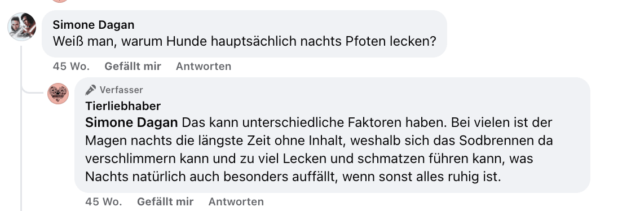Click the bold Simone Dagan mention in reply
This screenshot has height=211, width=618.
pos(131,122)
